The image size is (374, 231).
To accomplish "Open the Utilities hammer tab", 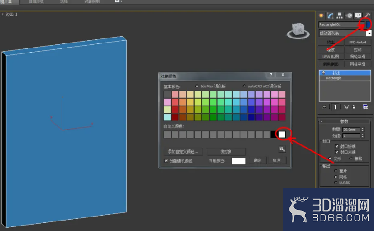I will [x=367, y=16].
